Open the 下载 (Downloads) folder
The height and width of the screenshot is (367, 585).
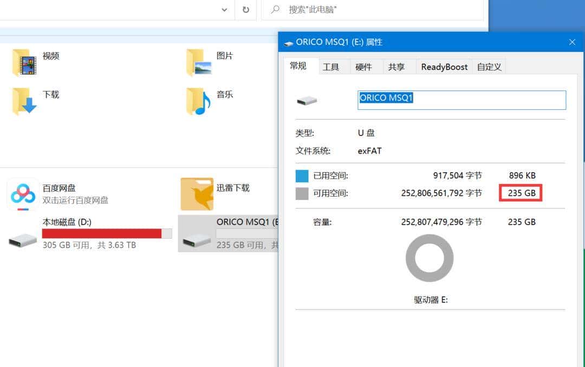[x=23, y=101]
